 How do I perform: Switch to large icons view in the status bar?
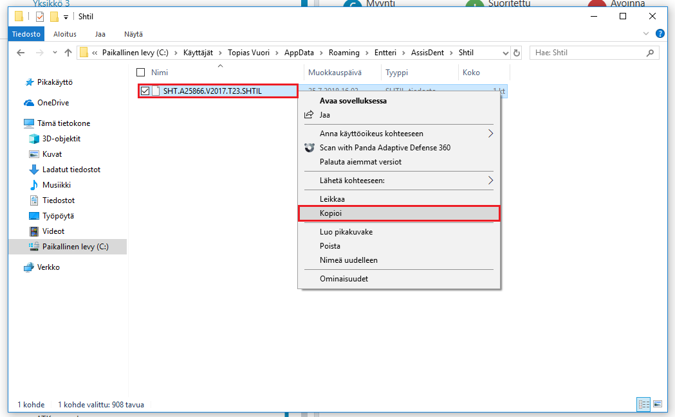pos(658,404)
